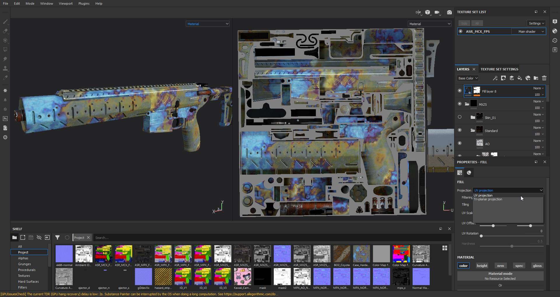Select the Material picker tool
560x297 pixels.
pyautogui.click(x=5, y=78)
